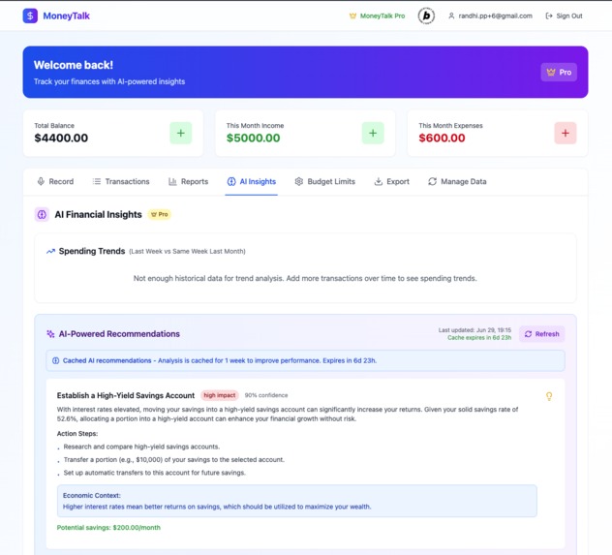This screenshot has width=612, height=555.
Task: Click the $4400.00 total balance value
Action: pos(61,138)
